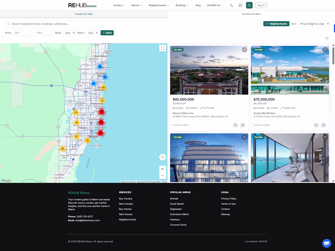Expand the Neighborhoods nav menu
Viewport: 335px width, 251px height.
[159, 5]
